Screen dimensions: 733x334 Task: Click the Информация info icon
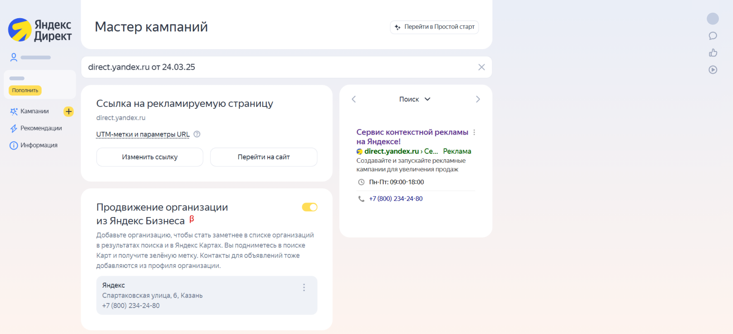[x=14, y=146]
